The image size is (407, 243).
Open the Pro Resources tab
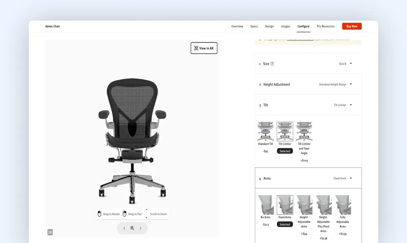(x=325, y=26)
